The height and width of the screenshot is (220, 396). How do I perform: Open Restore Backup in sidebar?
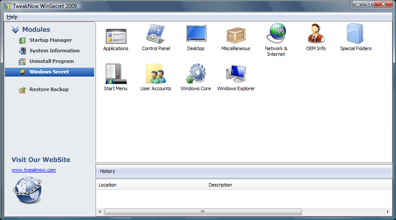pos(44,89)
